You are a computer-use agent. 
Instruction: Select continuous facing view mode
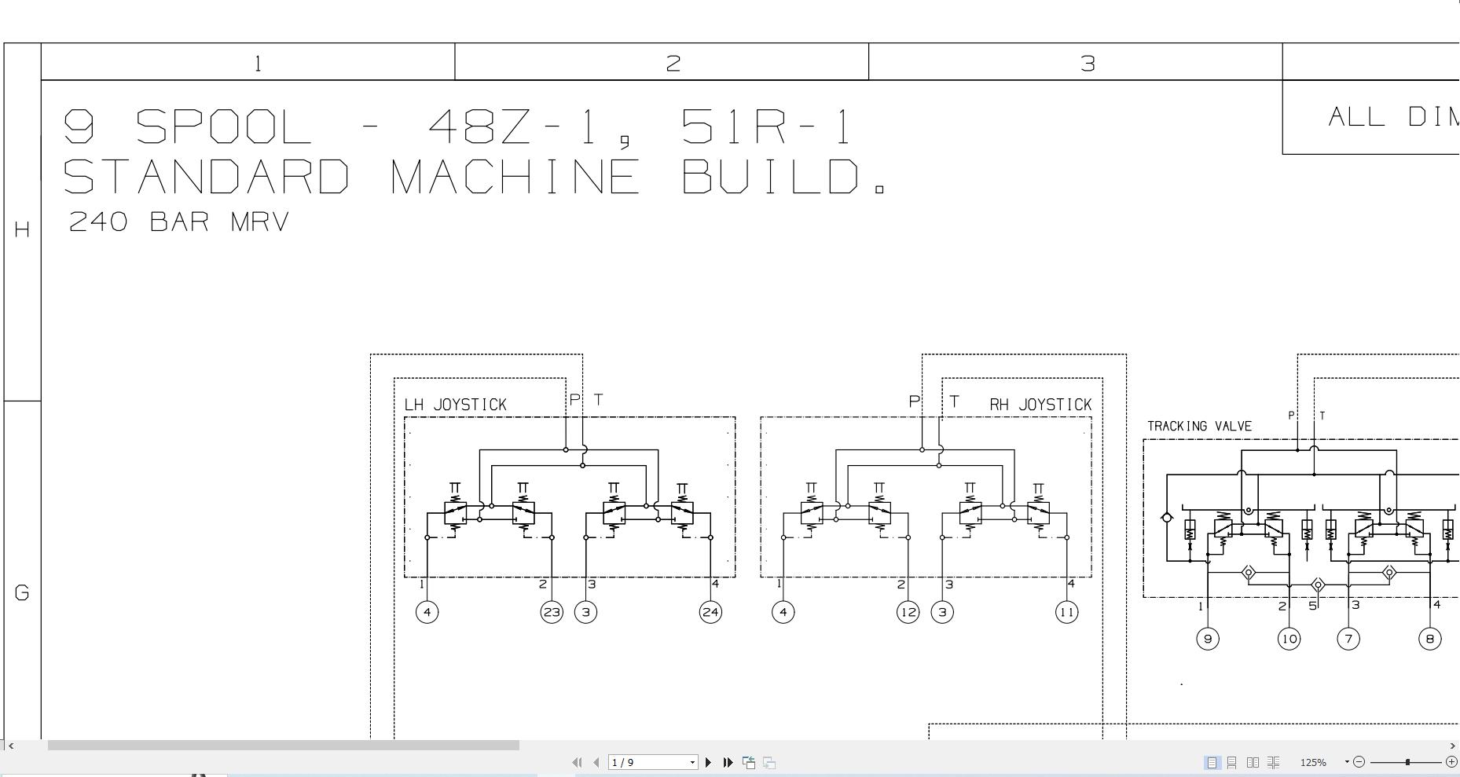tap(1273, 762)
